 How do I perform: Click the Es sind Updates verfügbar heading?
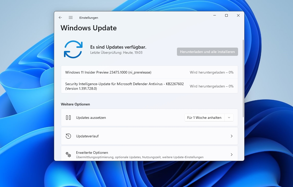click(118, 47)
